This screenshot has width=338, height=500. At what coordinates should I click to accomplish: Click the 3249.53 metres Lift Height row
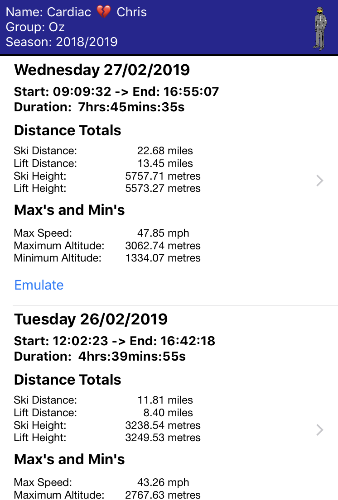pyautogui.click(x=107, y=438)
